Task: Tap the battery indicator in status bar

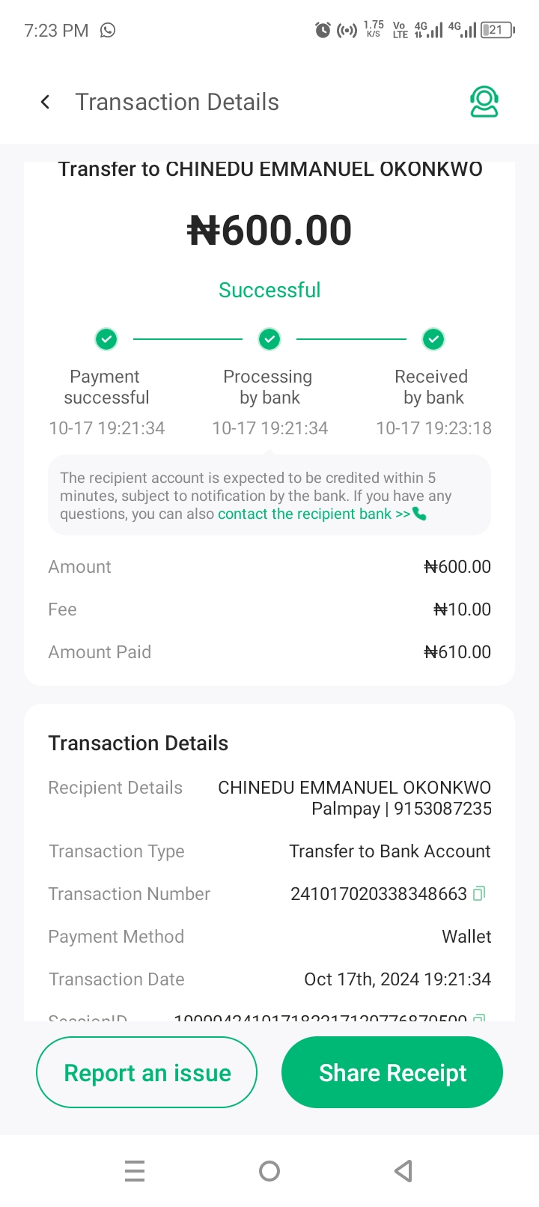Action: [497, 30]
